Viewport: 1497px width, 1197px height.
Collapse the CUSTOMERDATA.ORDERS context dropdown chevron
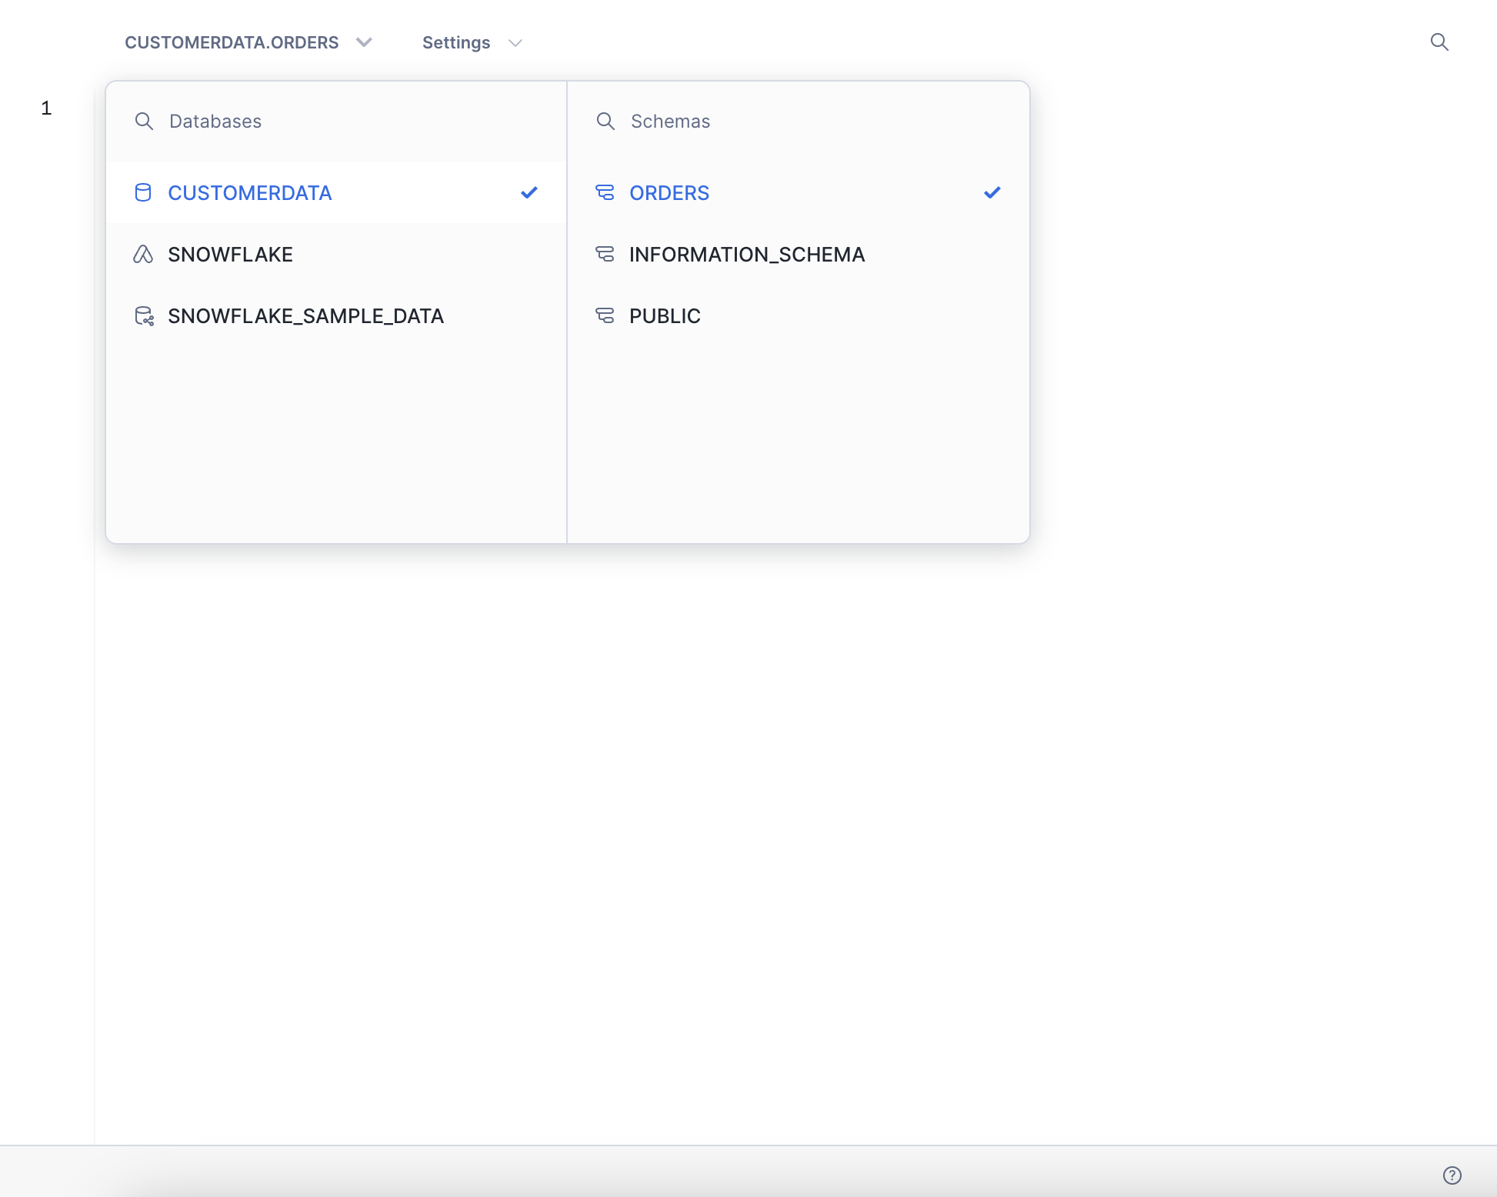point(365,42)
